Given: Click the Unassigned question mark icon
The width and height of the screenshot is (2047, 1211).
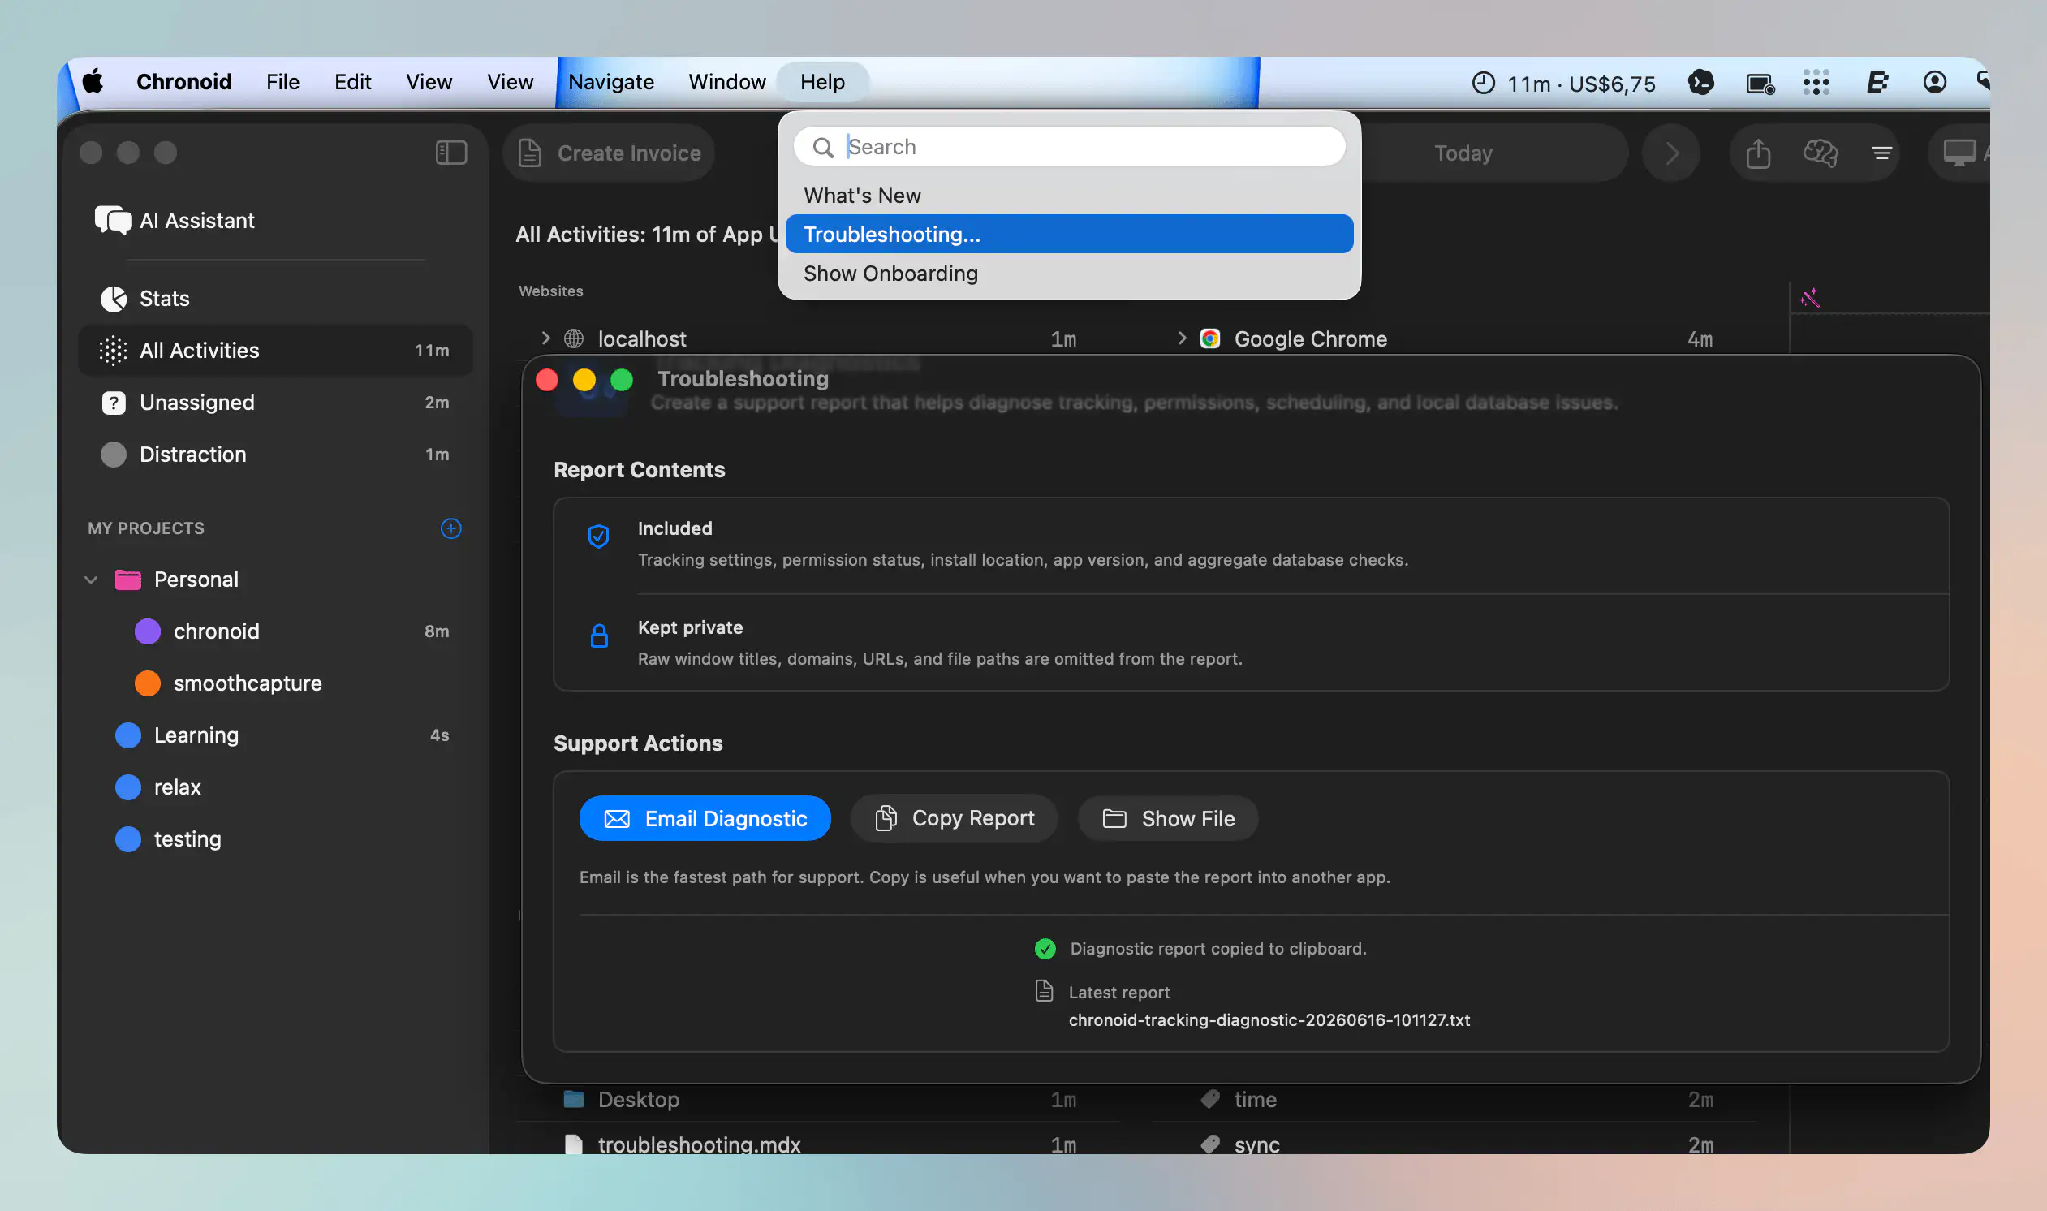Looking at the screenshot, I should [114, 403].
